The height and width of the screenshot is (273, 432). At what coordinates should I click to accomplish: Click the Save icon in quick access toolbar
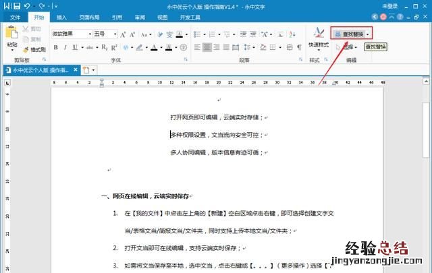17,6
